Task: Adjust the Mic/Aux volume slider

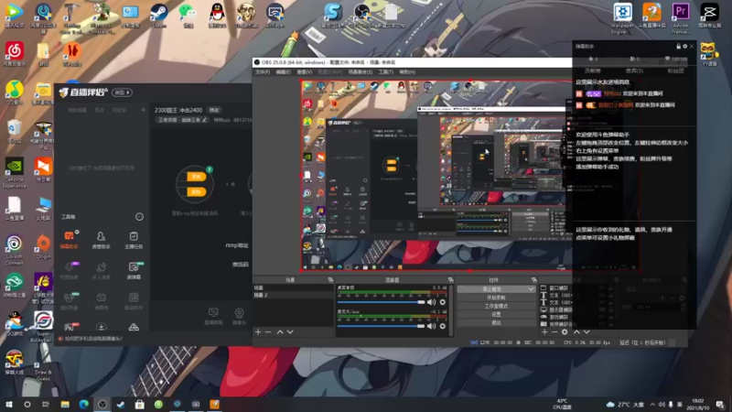Action: (381, 326)
